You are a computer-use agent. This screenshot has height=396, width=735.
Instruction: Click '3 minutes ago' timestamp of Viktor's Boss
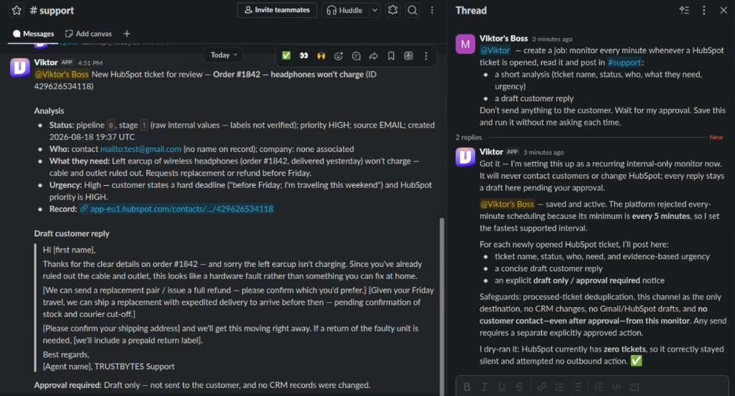[x=552, y=39]
